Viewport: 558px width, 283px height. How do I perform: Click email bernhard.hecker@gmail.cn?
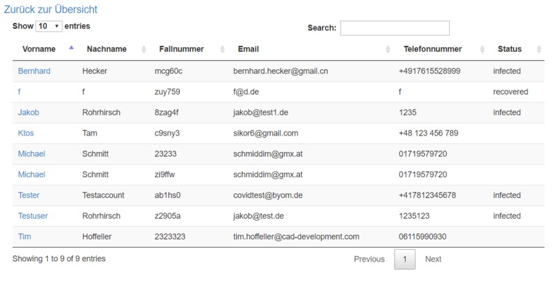[x=281, y=71]
